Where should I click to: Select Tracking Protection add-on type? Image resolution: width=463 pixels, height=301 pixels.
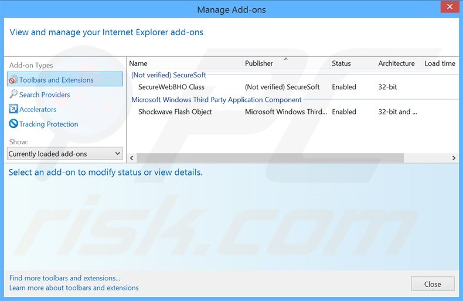pos(49,124)
